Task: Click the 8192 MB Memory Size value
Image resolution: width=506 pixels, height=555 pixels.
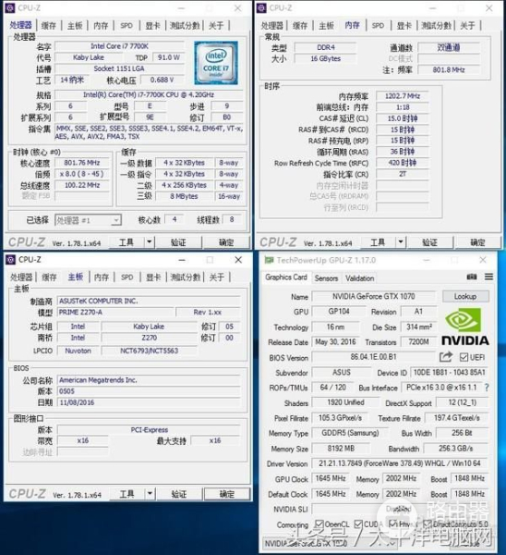Action: [341, 449]
